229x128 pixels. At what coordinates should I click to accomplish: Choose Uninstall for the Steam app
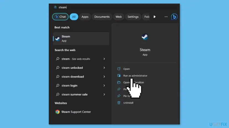128,103
